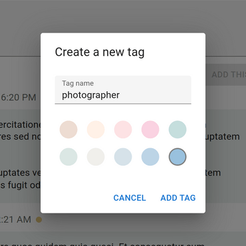Click the 6:20 PM timestamp in the background

19,97
